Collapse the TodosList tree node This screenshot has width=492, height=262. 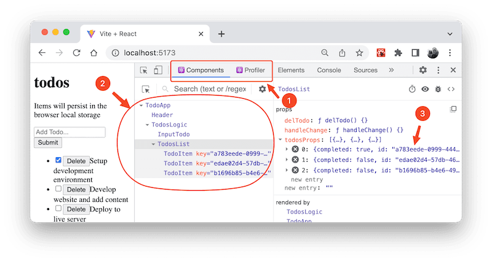(x=153, y=144)
